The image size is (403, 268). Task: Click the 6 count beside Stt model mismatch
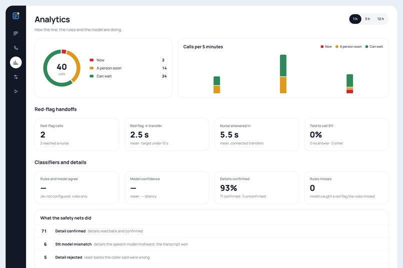(x=45, y=244)
